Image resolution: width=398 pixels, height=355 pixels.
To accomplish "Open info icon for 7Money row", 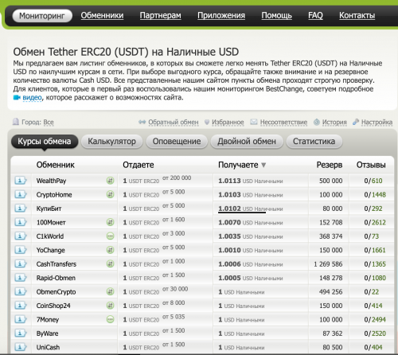I will click(x=21, y=319).
